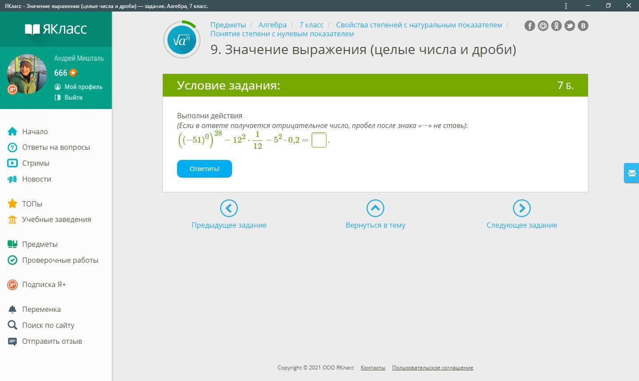Open the three-dot window menu
Viewport: 639px width, 381px height.
566,6
